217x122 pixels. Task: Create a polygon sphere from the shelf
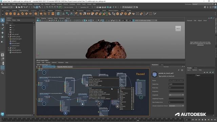(x=7, y=14)
